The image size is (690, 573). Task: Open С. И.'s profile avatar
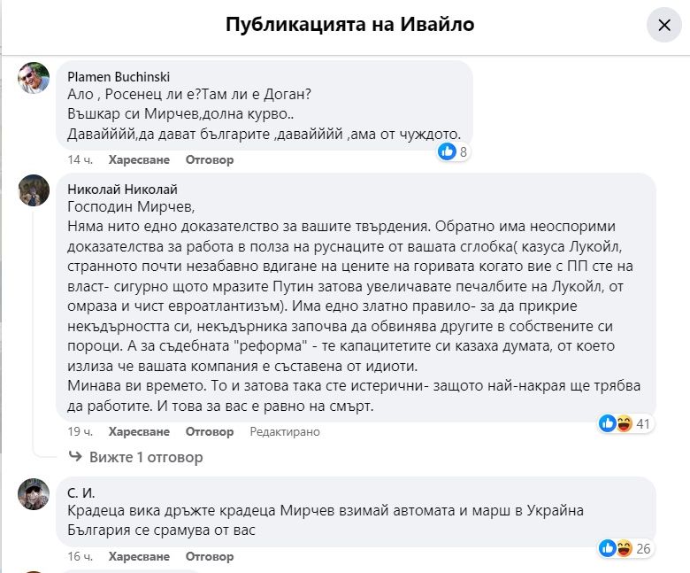point(34,494)
